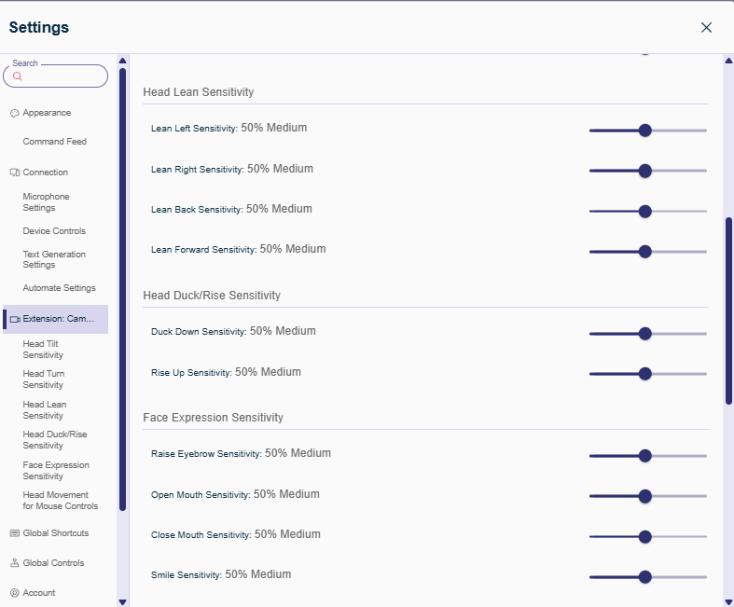
Task: Open the Connection settings section
Action: [46, 172]
